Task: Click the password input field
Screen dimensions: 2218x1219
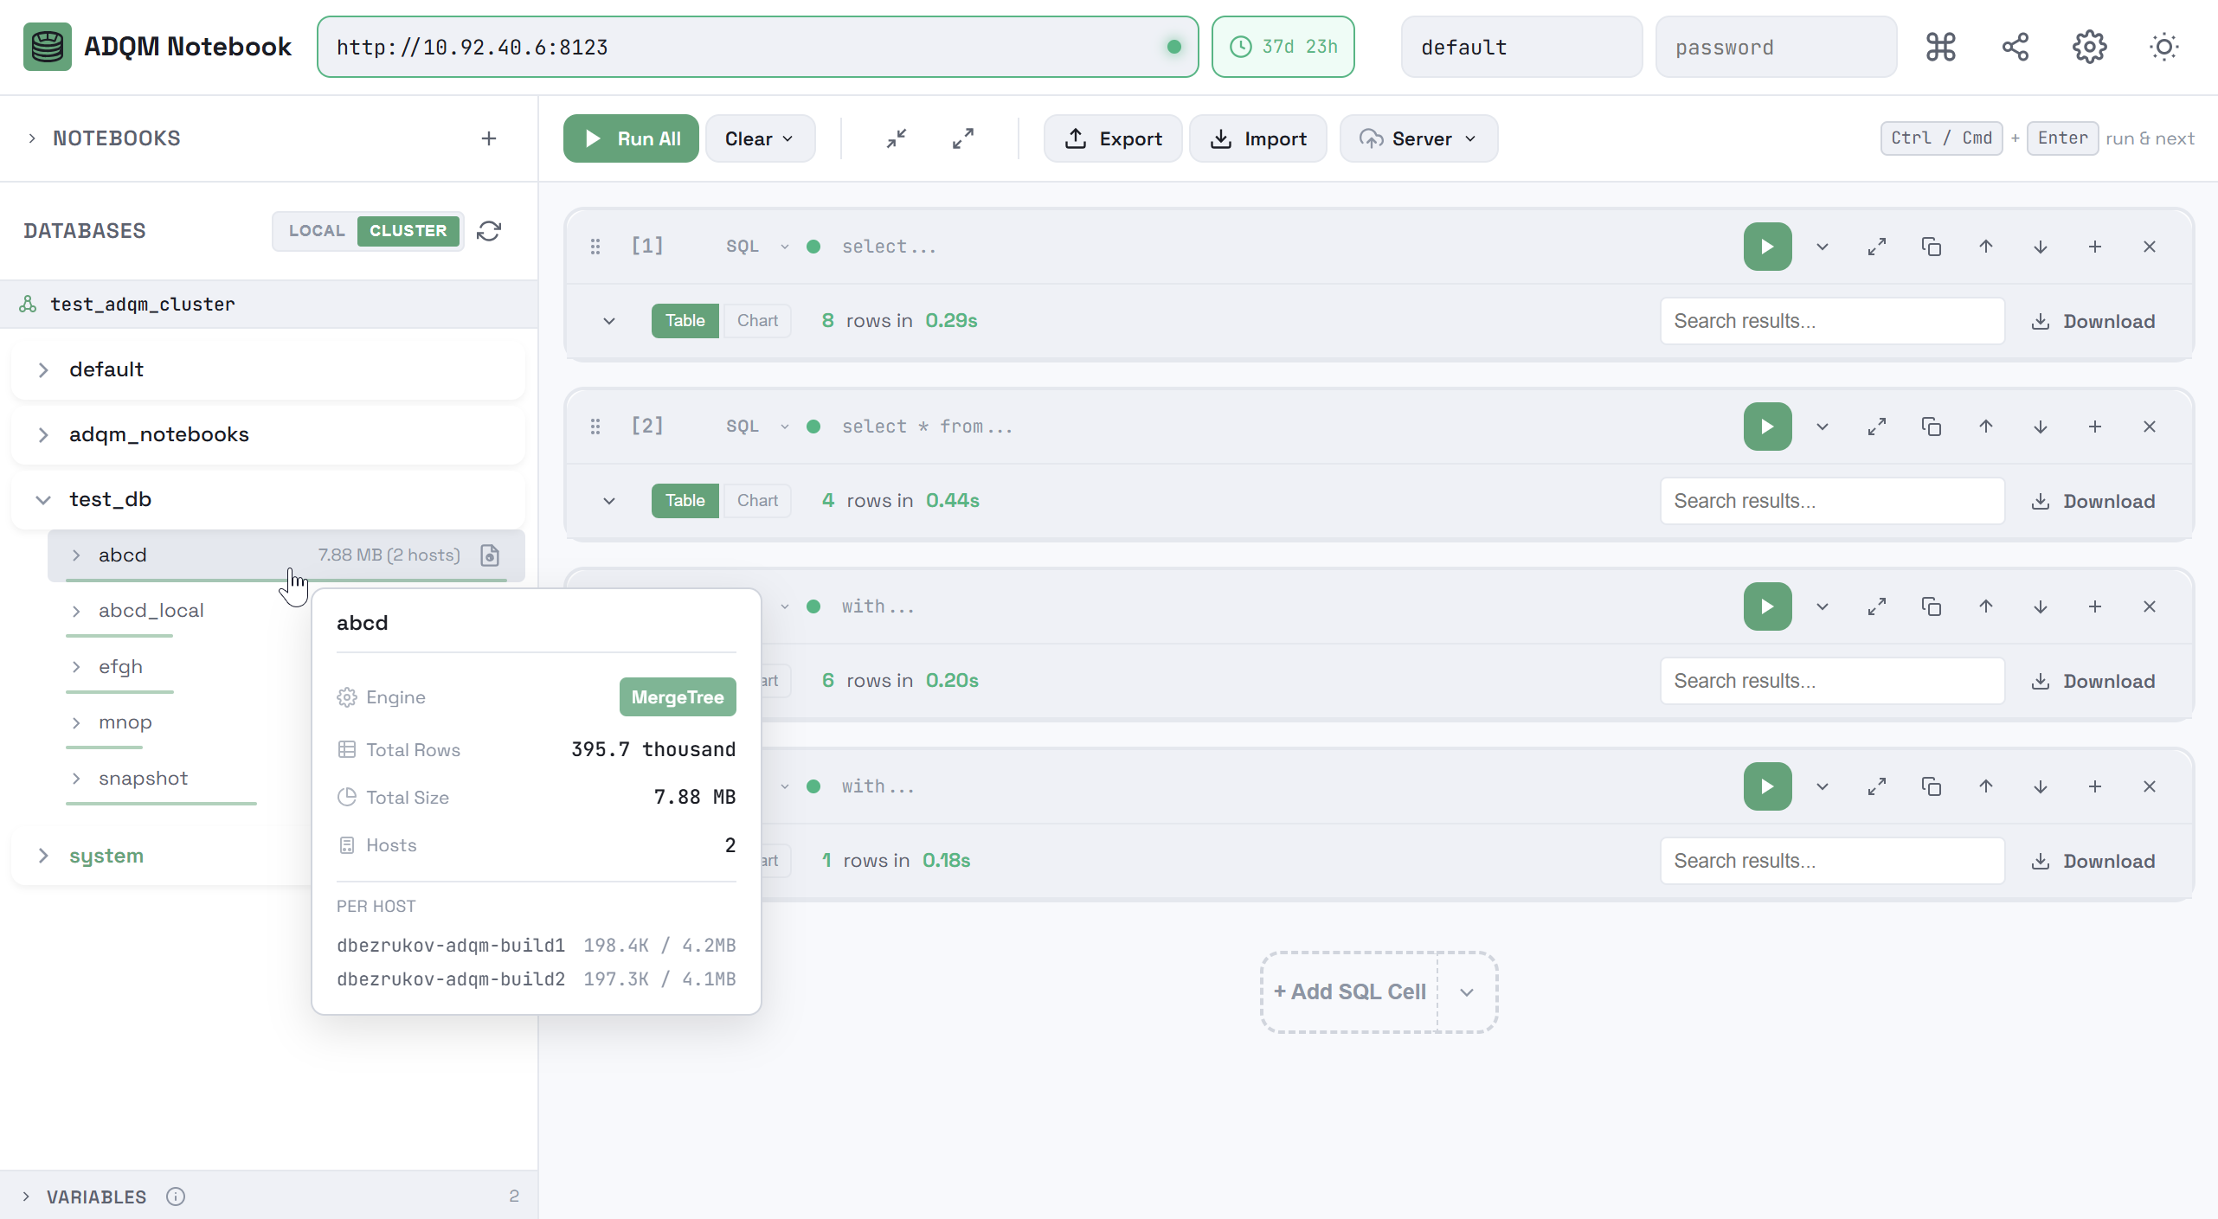Action: coord(1776,47)
